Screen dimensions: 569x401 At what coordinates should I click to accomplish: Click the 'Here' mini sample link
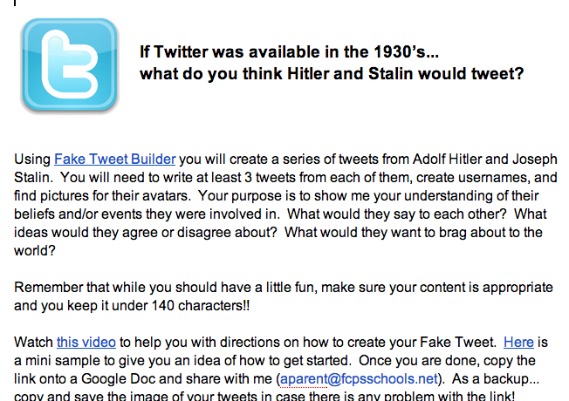pyautogui.click(x=518, y=342)
